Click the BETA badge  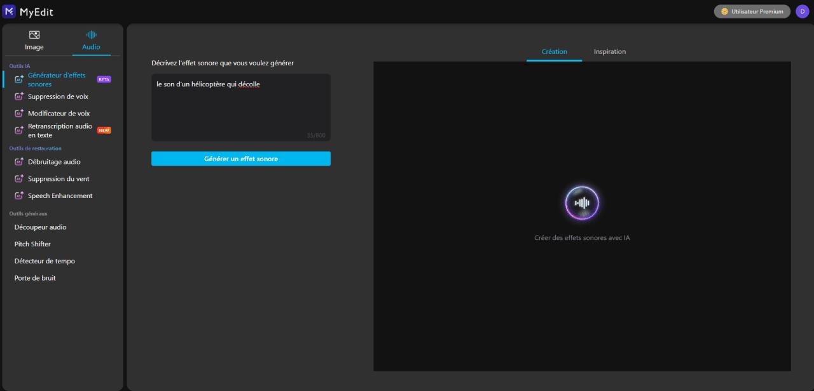click(x=104, y=79)
